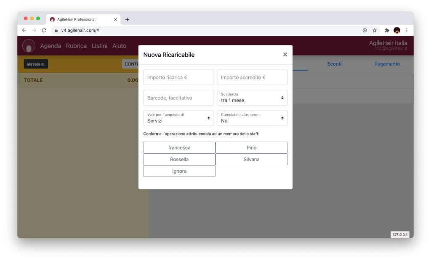Assign operation to staff member francesca
Image resolution: width=431 pixels, height=261 pixels.
[179, 148]
